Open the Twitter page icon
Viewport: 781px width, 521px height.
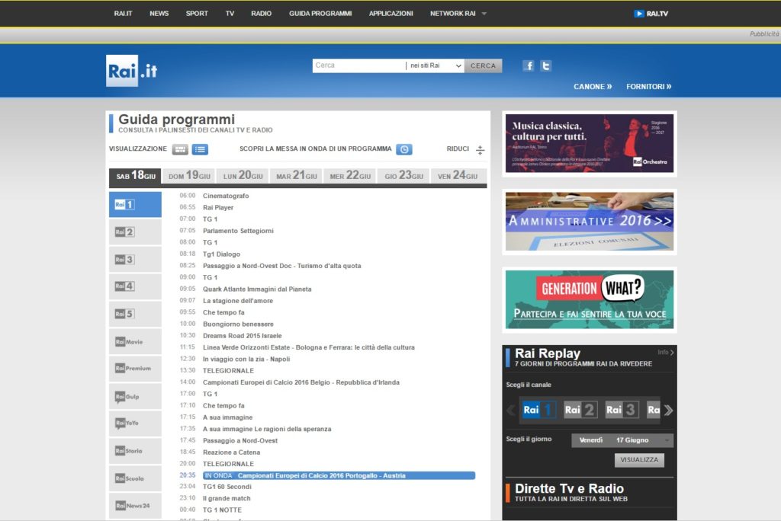click(545, 66)
